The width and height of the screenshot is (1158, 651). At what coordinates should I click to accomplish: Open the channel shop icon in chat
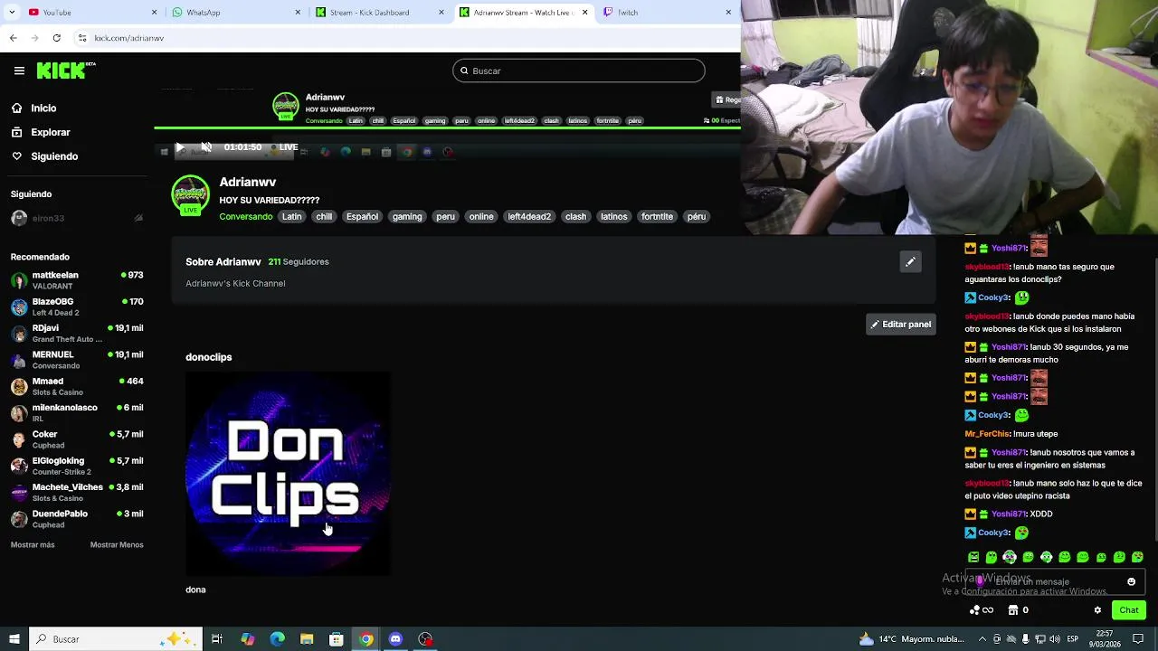point(1012,610)
